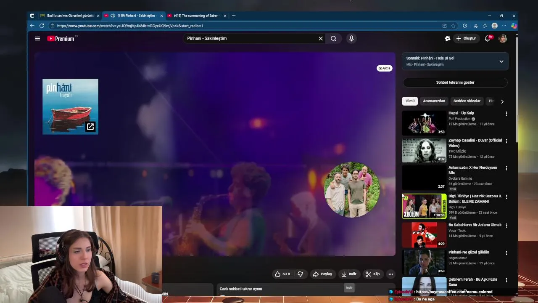The height and width of the screenshot is (303, 538).
Task: Click the sparkle icon beside Oluştur
Action: click(448, 38)
